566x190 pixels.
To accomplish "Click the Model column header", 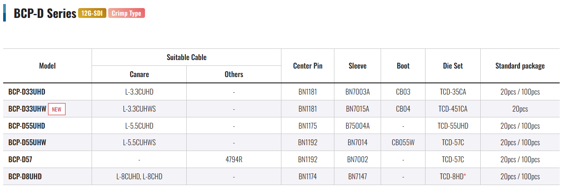I will point(47,66).
